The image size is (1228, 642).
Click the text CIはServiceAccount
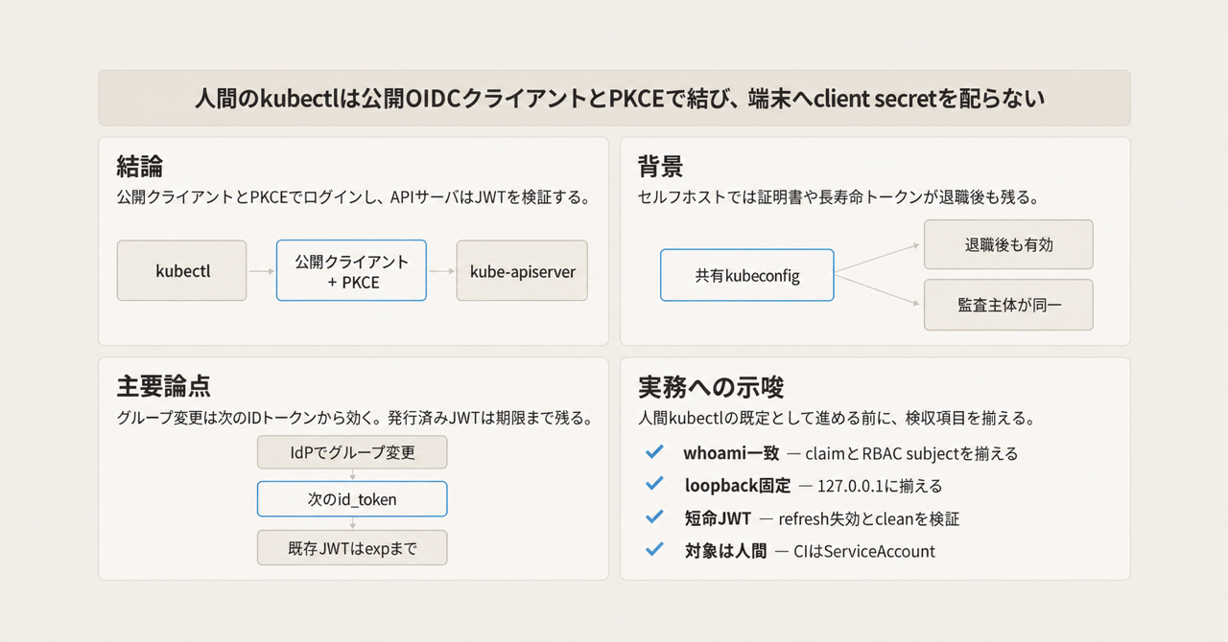pyautogui.click(x=864, y=551)
